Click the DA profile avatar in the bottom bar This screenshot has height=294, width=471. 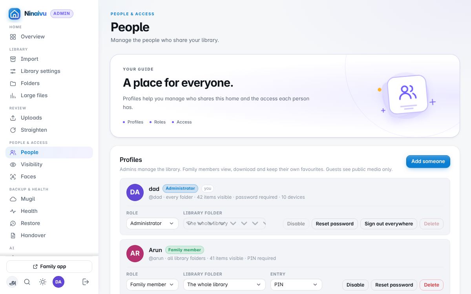coord(58,281)
